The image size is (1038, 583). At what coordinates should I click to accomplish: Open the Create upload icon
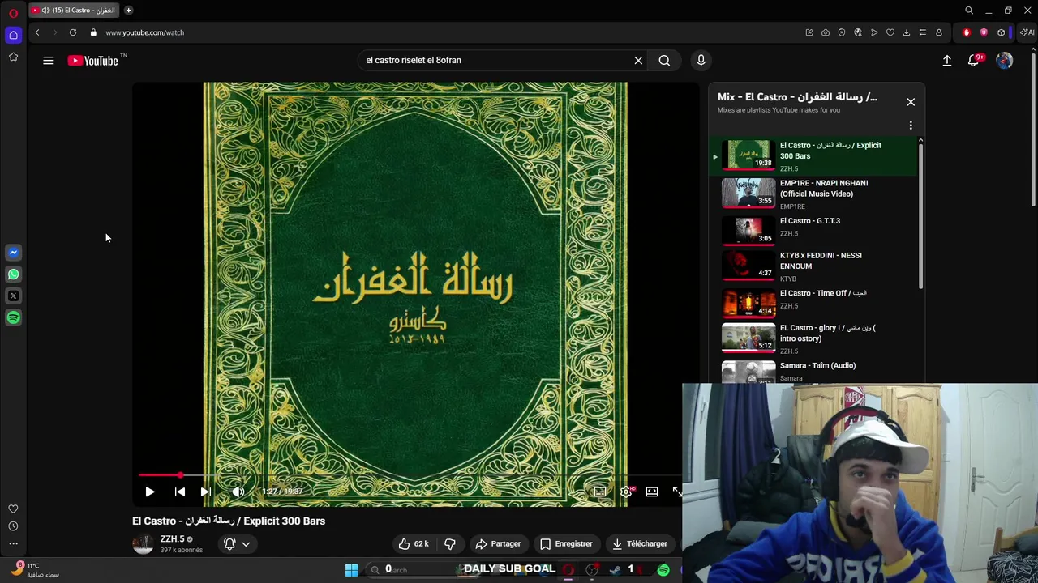coord(946,60)
